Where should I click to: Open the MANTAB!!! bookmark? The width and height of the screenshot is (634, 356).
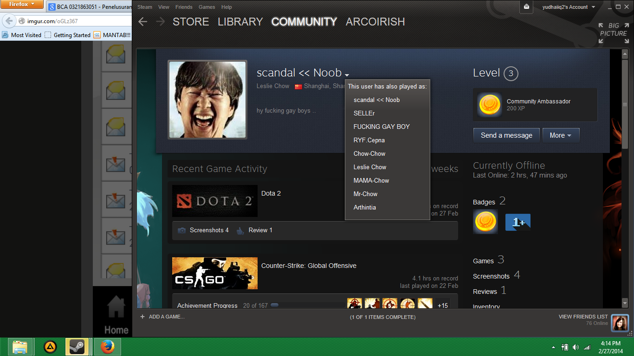pyautogui.click(x=112, y=35)
